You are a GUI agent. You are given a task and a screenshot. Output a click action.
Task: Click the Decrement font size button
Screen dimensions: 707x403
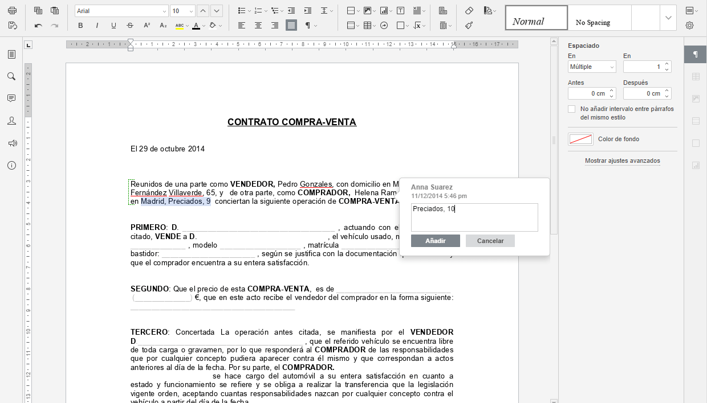(217, 11)
